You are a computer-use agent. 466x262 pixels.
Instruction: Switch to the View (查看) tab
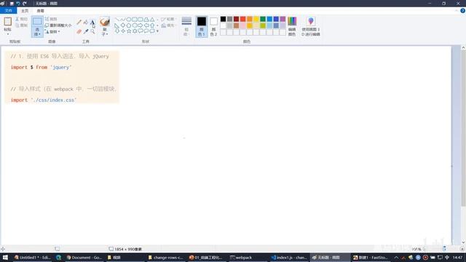41,11
